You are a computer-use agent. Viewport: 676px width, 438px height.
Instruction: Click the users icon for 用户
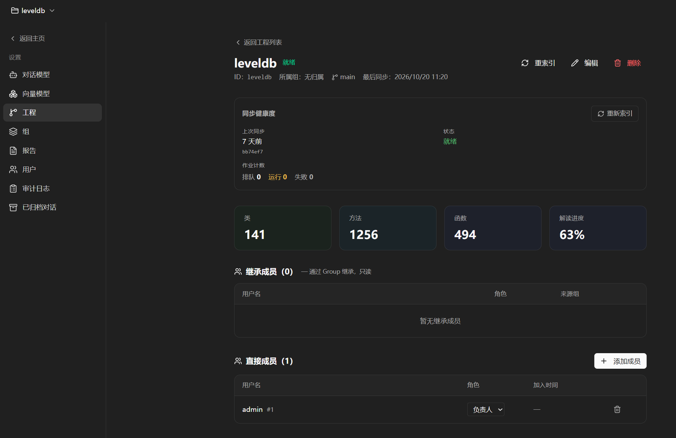coord(14,169)
